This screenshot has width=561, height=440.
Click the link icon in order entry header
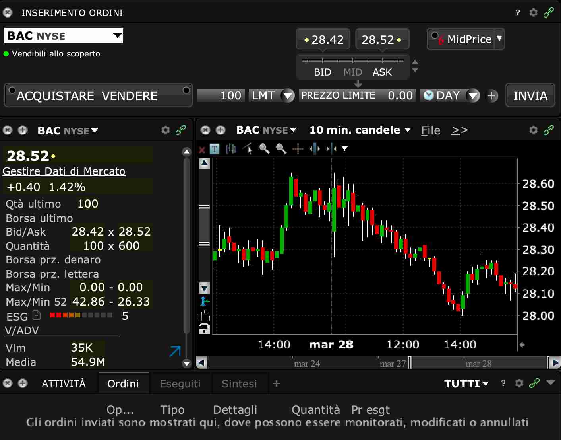549,12
